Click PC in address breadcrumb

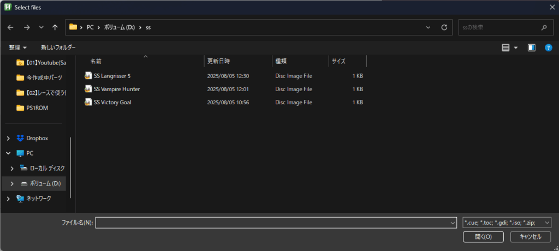[90, 27]
